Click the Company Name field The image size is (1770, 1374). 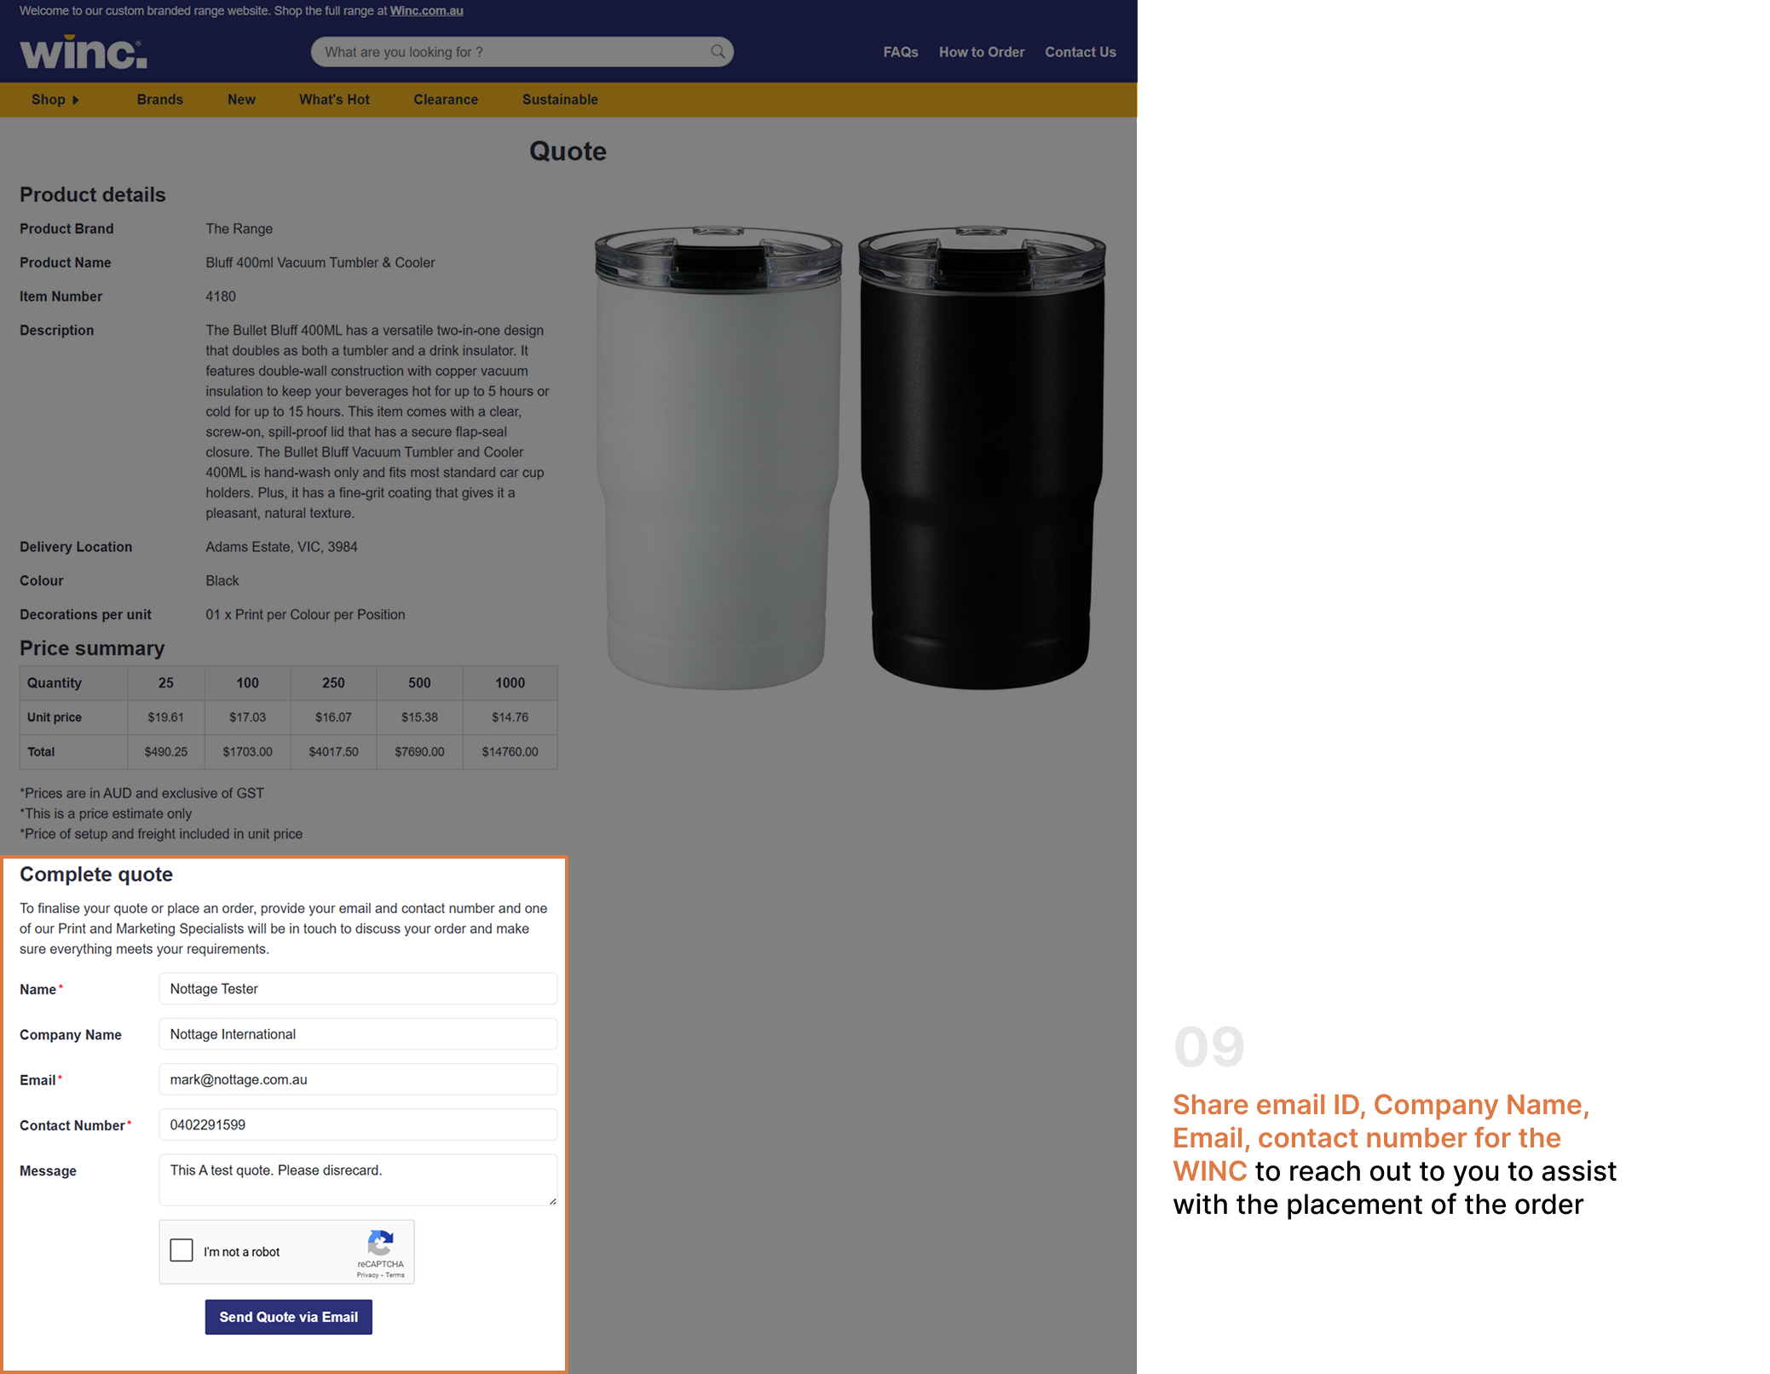pos(358,1034)
